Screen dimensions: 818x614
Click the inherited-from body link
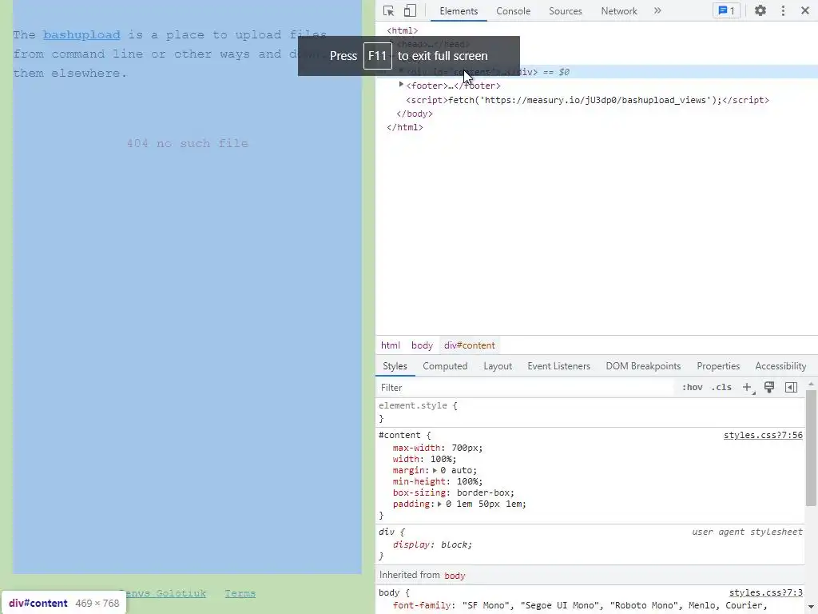(455, 576)
